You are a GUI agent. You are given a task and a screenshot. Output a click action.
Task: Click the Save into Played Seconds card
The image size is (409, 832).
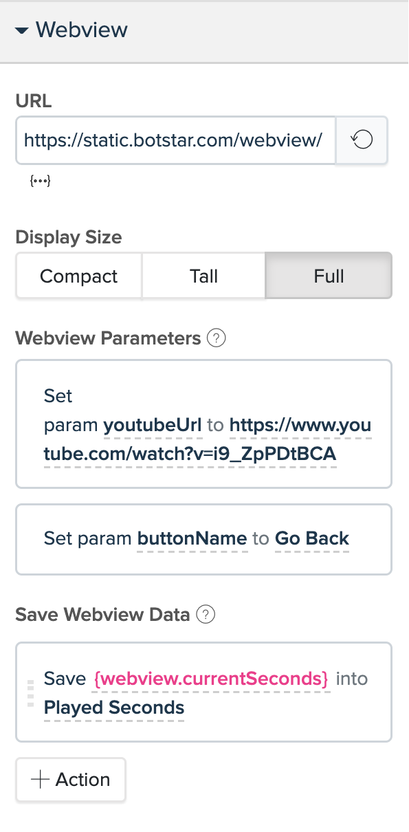click(x=203, y=692)
